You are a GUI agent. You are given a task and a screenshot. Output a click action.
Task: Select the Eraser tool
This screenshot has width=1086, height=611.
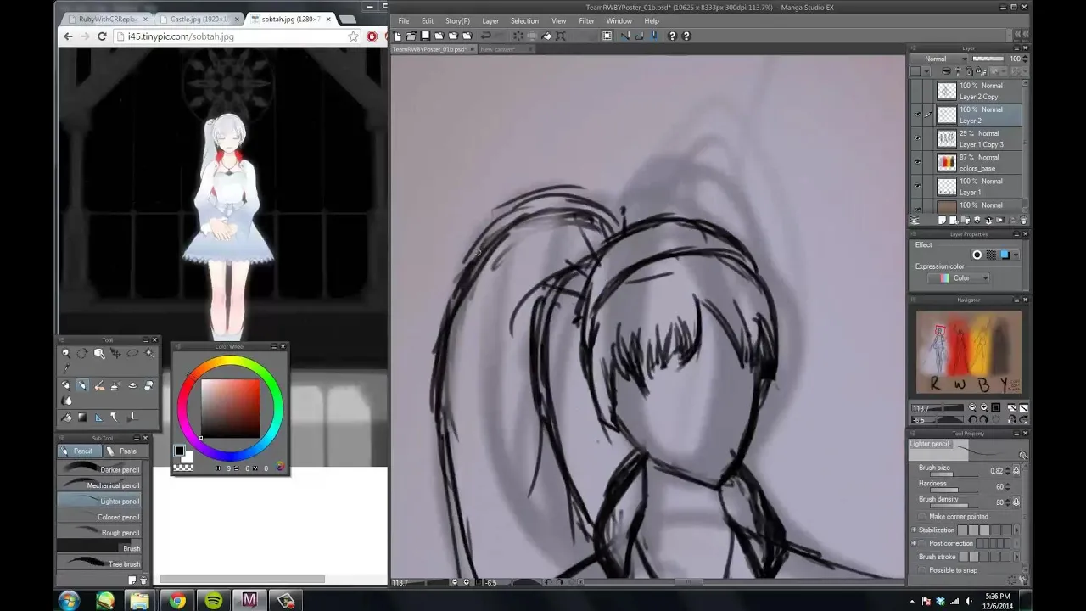[x=148, y=385]
